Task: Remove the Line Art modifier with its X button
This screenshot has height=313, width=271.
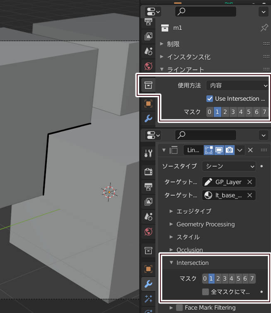Action: 250,150
